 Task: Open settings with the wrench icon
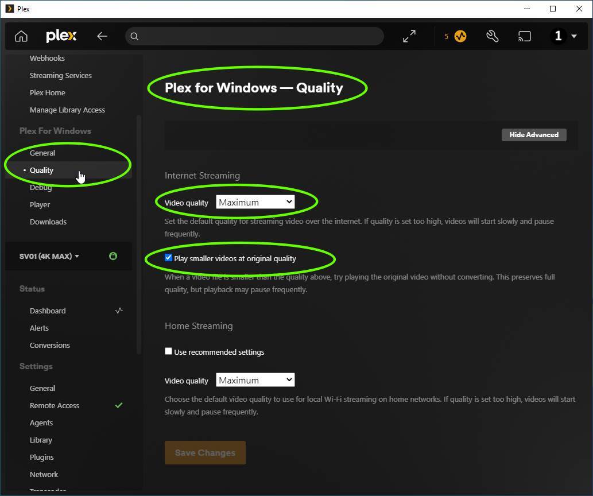[492, 36]
